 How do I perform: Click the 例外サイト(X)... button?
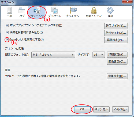point(116,33)
